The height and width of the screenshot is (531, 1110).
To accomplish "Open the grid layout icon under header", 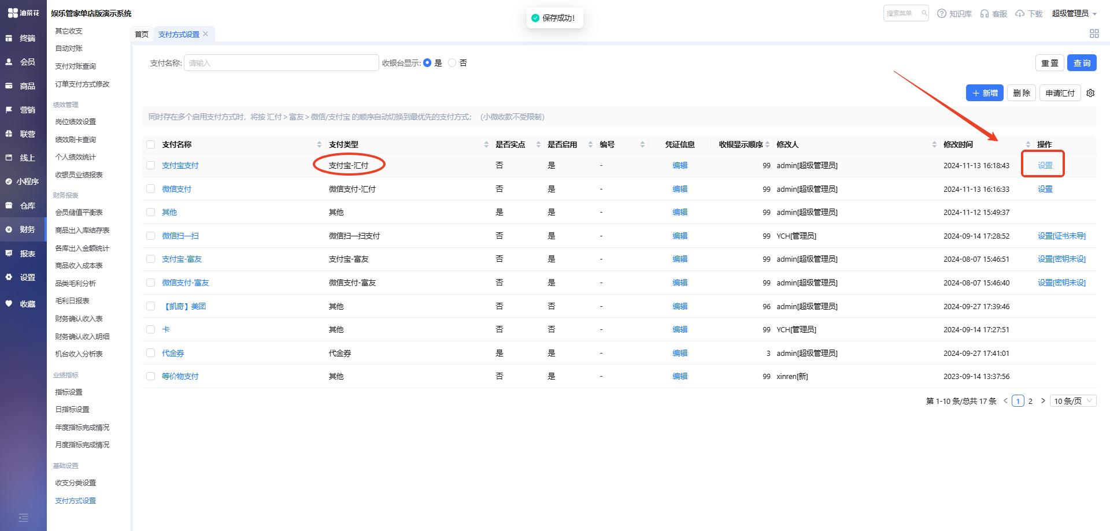I will (1094, 34).
